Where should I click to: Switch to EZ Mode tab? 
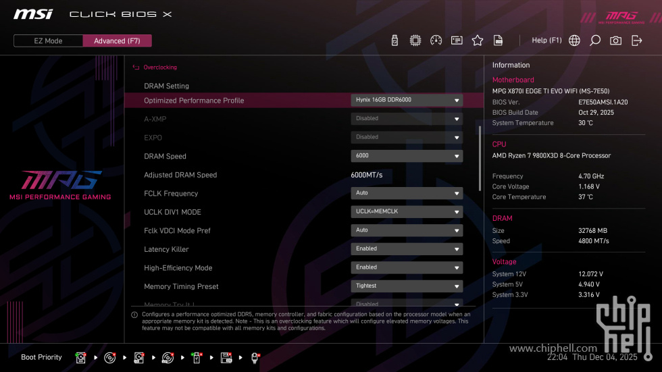pos(48,41)
